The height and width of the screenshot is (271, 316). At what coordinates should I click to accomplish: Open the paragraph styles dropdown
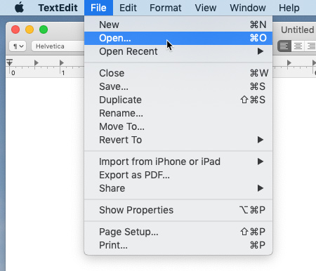[x=18, y=46]
